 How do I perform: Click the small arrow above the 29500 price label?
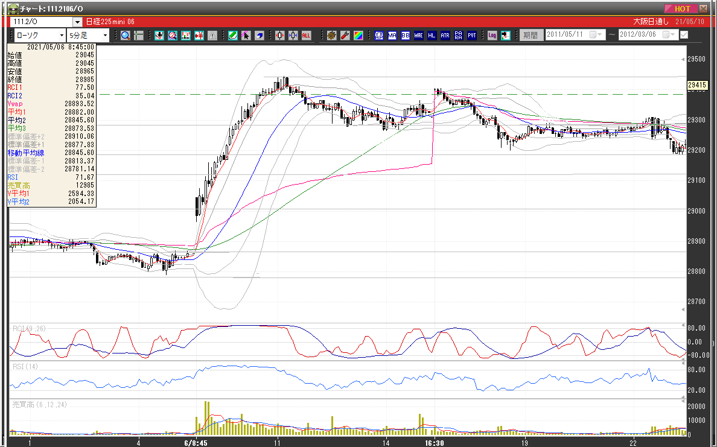tap(684, 59)
